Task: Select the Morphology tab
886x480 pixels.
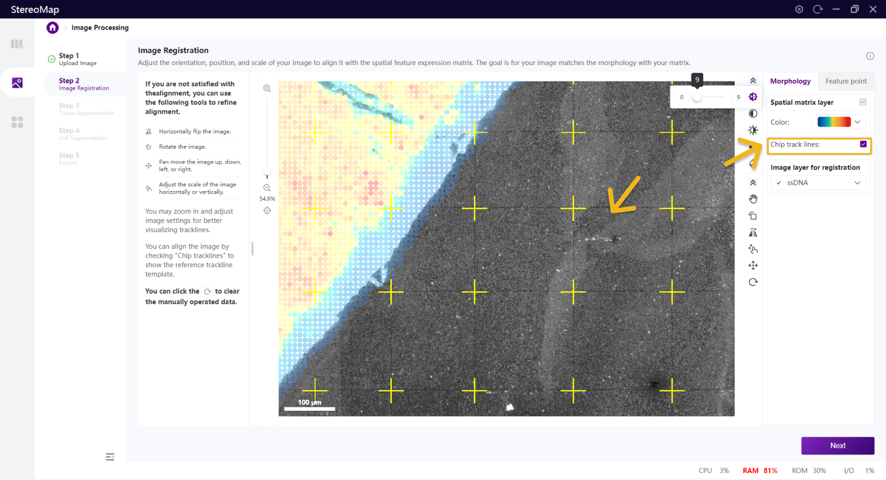Action: (790, 81)
